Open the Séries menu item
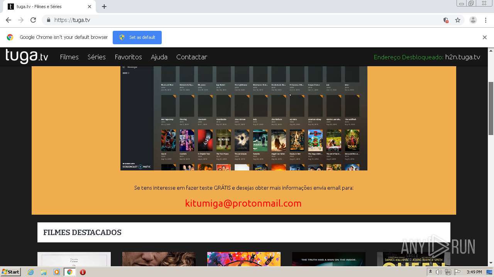 click(96, 57)
